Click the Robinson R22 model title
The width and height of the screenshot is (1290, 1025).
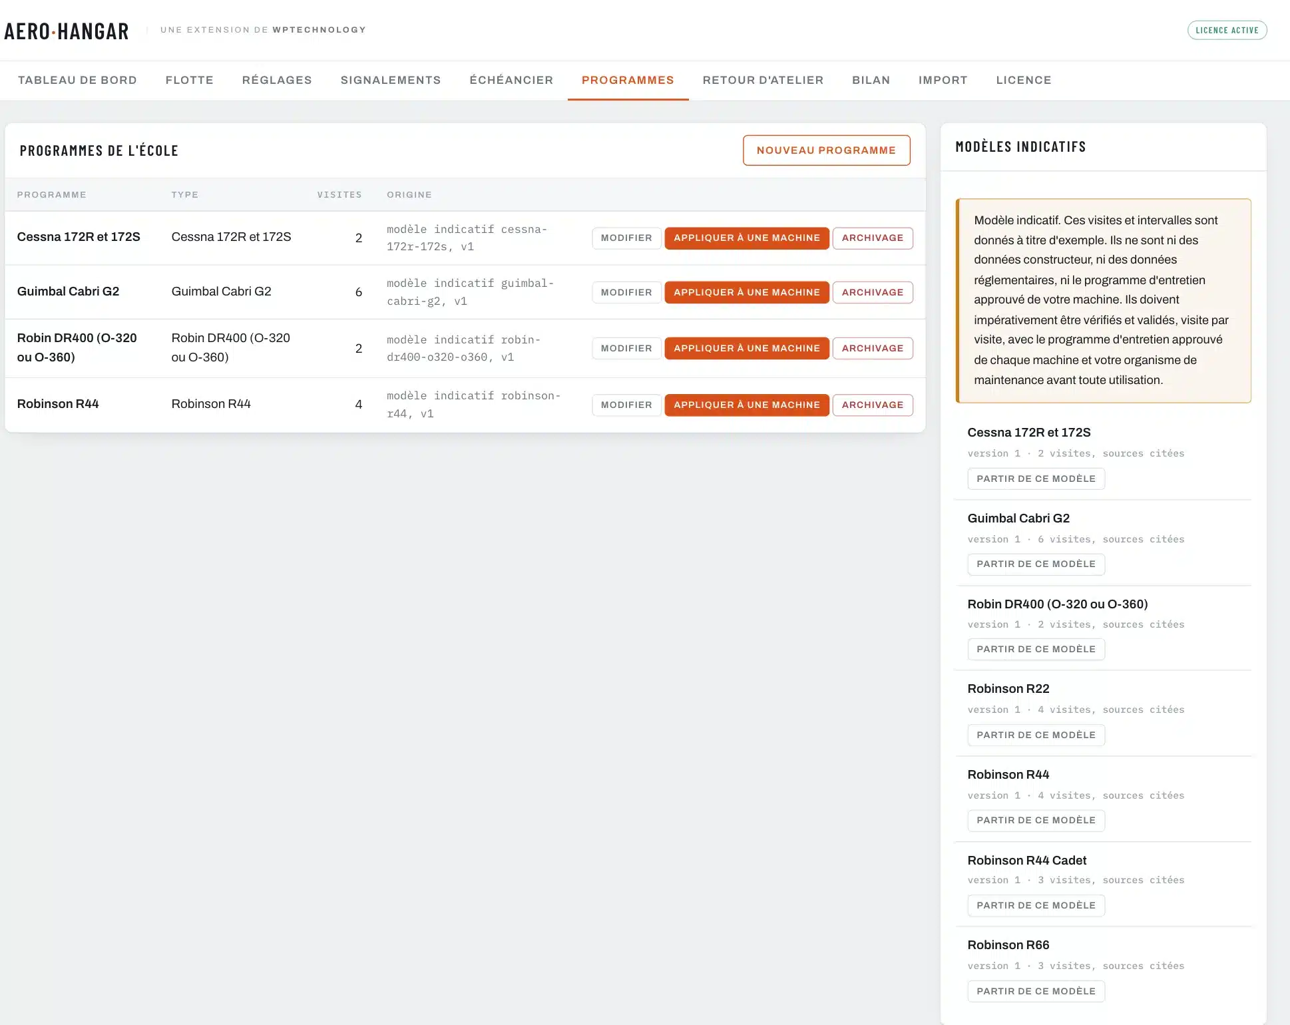(1008, 689)
